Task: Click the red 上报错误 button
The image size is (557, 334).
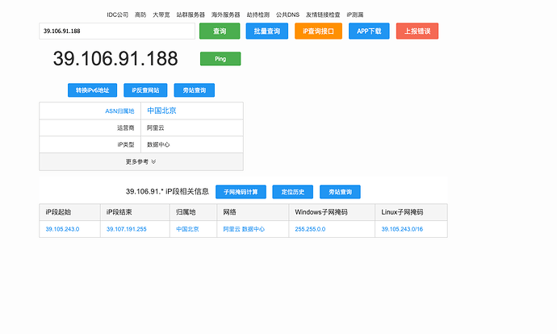Action: [417, 31]
